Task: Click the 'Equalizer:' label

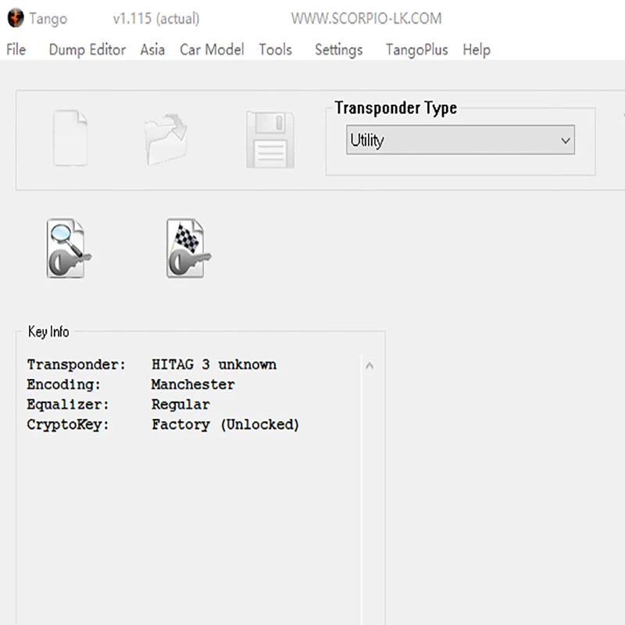Action: tap(68, 405)
